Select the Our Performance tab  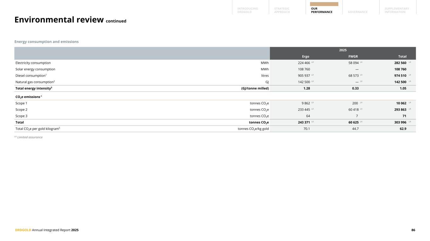[321, 10]
